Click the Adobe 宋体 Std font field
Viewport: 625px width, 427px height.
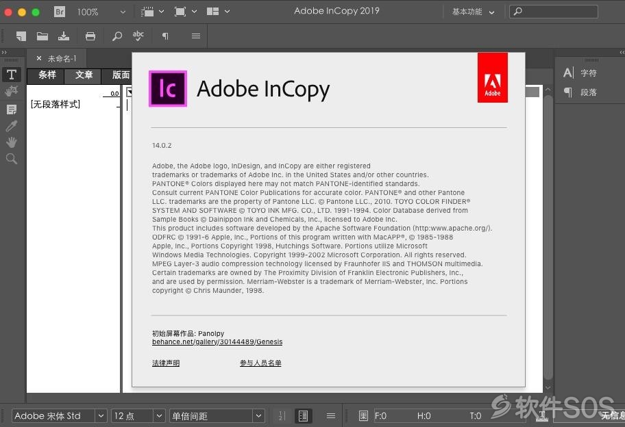54,416
